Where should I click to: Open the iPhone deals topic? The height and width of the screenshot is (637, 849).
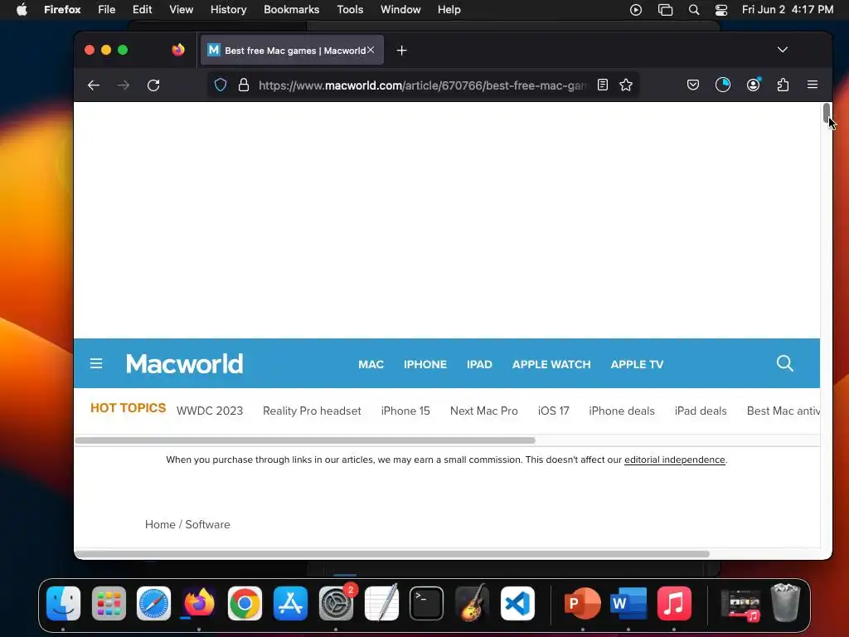tap(622, 411)
